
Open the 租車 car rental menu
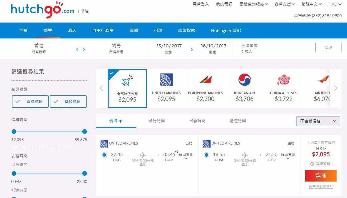tap(158, 30)
